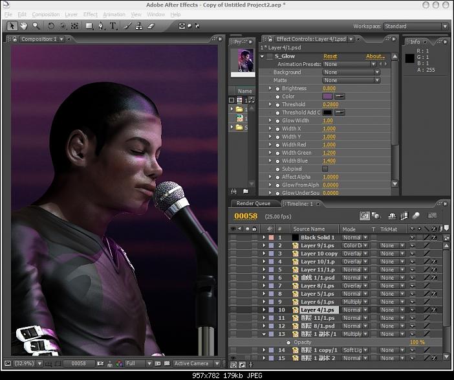This screenshot has width=454, height=380.
Task: Click the About link for S_Glow
Action: [376, 56]
